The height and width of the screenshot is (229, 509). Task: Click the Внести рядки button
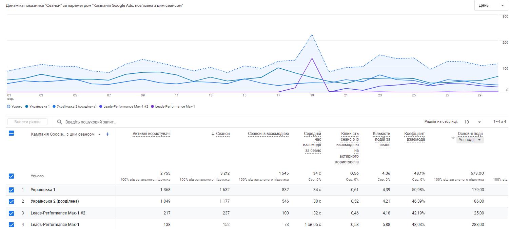[x=28, y=122]
